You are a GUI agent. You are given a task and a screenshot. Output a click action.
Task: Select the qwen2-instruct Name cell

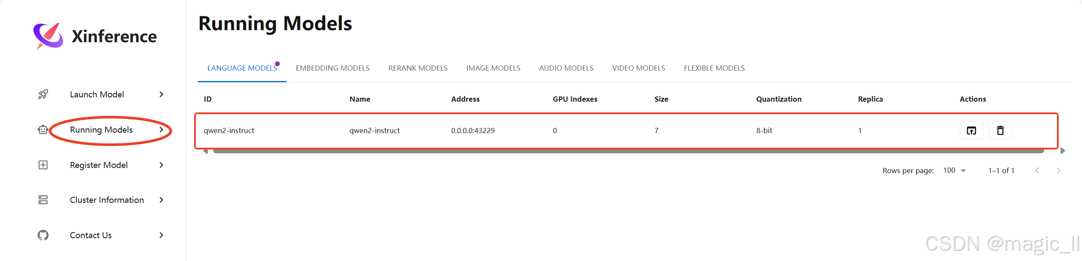pyautogui.click(x=374, y=130)
